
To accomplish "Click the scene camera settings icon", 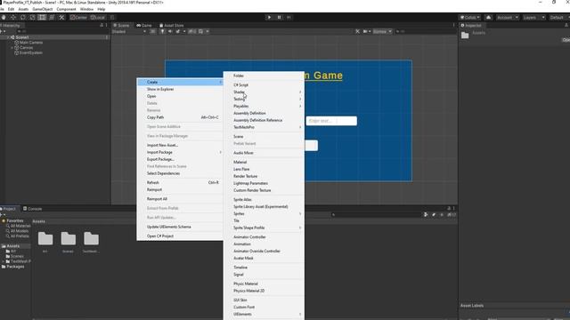I will [365, 32].
